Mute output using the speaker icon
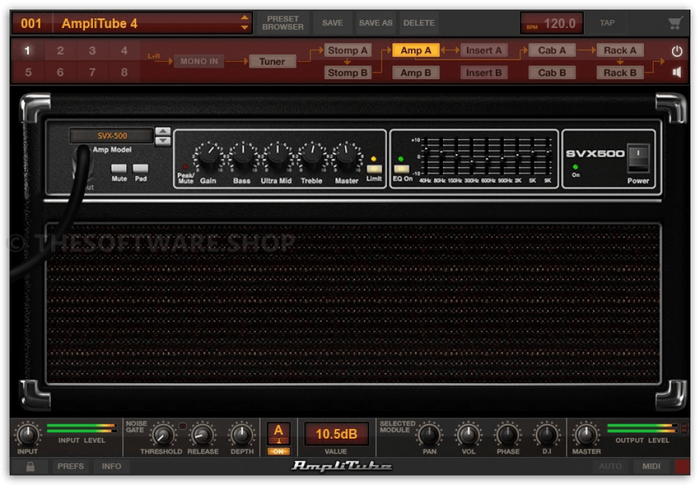The image size is (700, 485). (675, 72)
